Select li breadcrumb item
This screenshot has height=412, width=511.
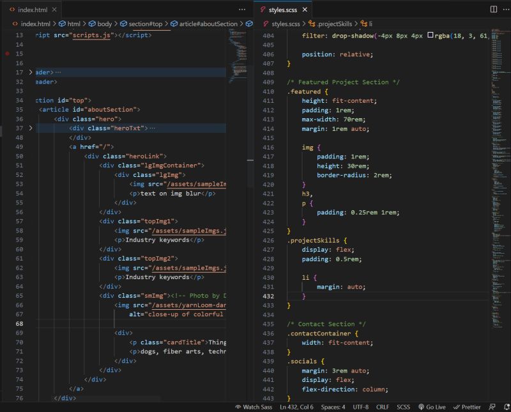pyautogui.click(x=367, y=24)
